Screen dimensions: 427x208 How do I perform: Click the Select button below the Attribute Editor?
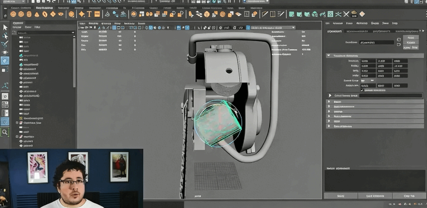click(x=341, y=196)
